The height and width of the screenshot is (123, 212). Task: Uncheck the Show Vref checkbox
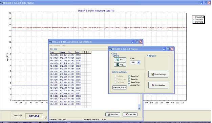(x=129, y=76)
